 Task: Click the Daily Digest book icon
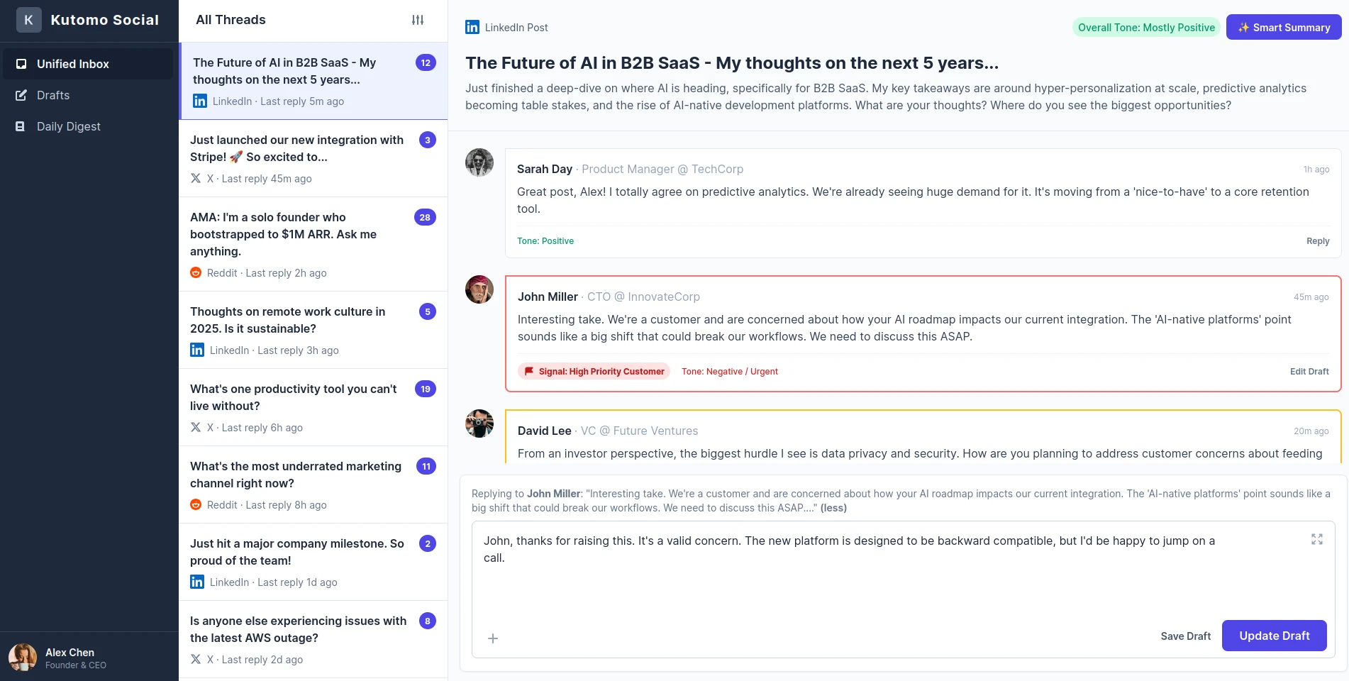click(21, 126)
